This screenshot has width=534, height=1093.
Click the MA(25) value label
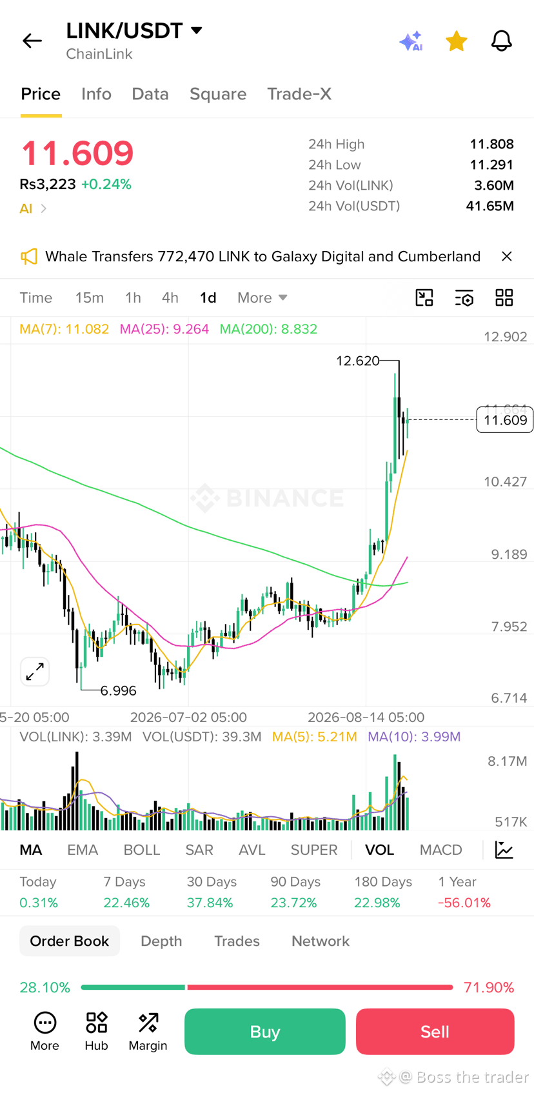tap(164, 329)
